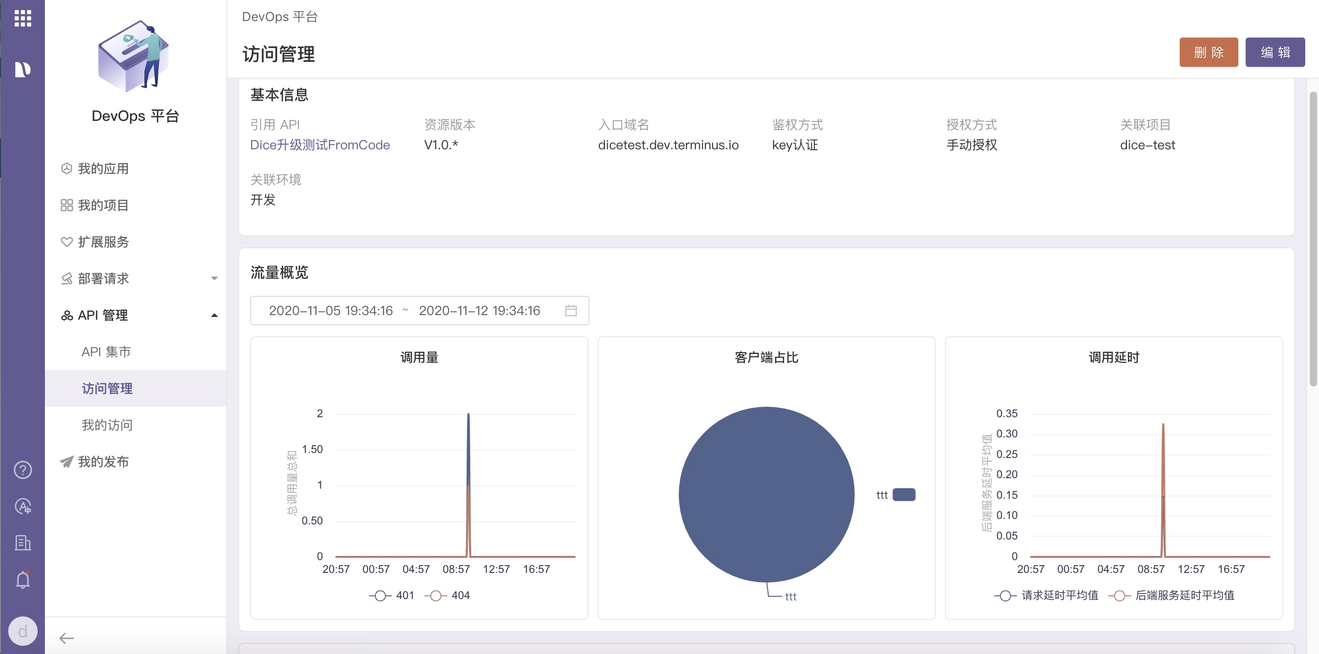Open 我的访问 menu item
This screenshot has width=1319, height=654.
(107, 425)
